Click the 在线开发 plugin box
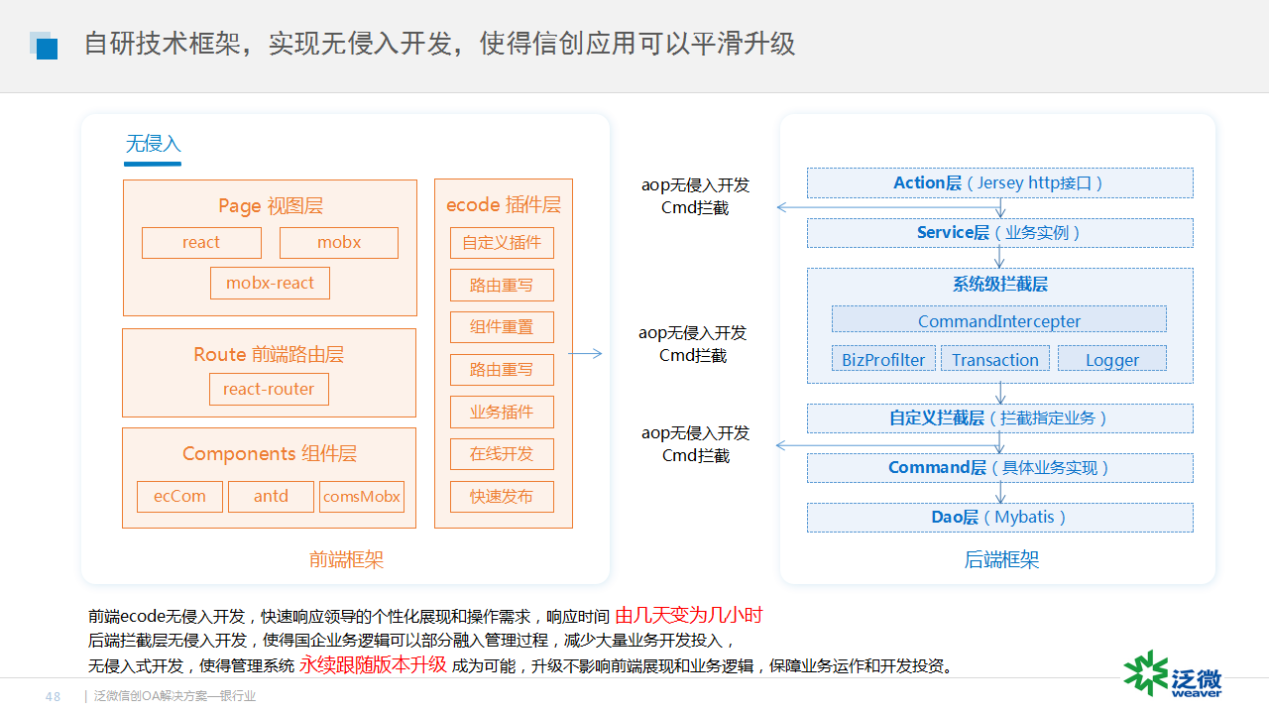The height and width of the screenshot is (714, 1269). (502, 454)
